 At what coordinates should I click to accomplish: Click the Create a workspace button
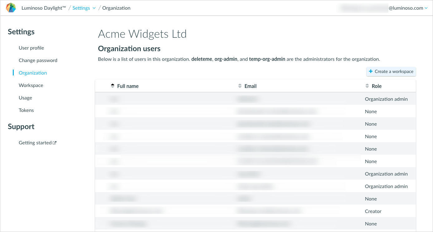point(391,71)
